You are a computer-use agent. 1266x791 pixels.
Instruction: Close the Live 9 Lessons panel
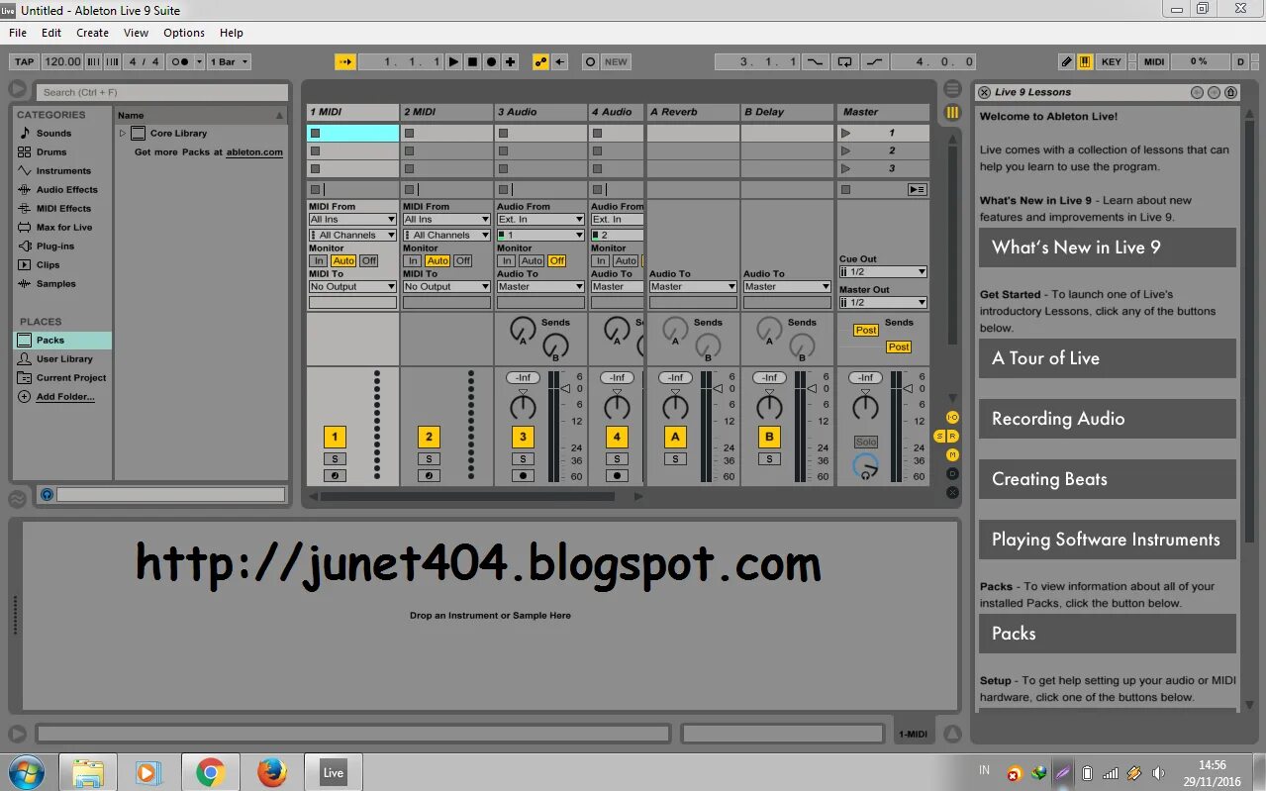(x=984, y=92)
